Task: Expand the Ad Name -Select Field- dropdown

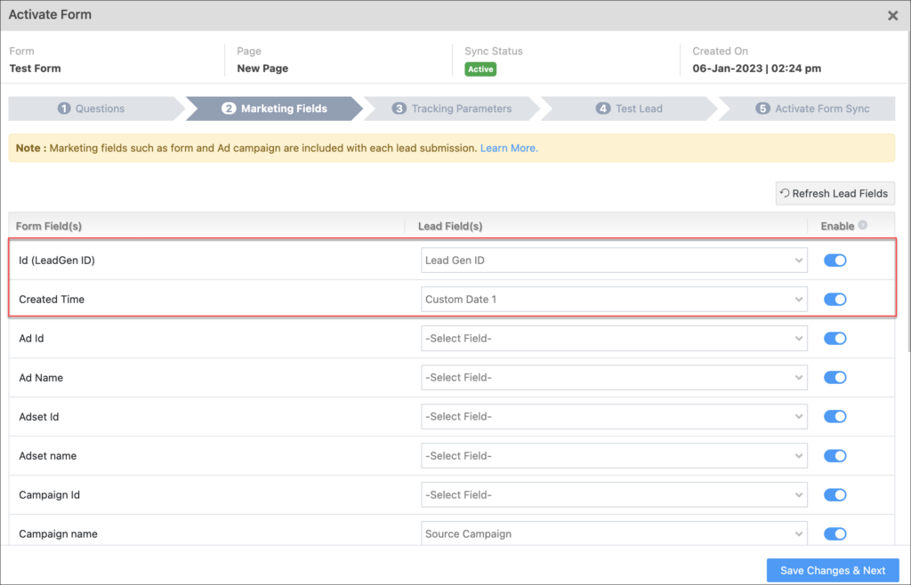Action: 614,377
